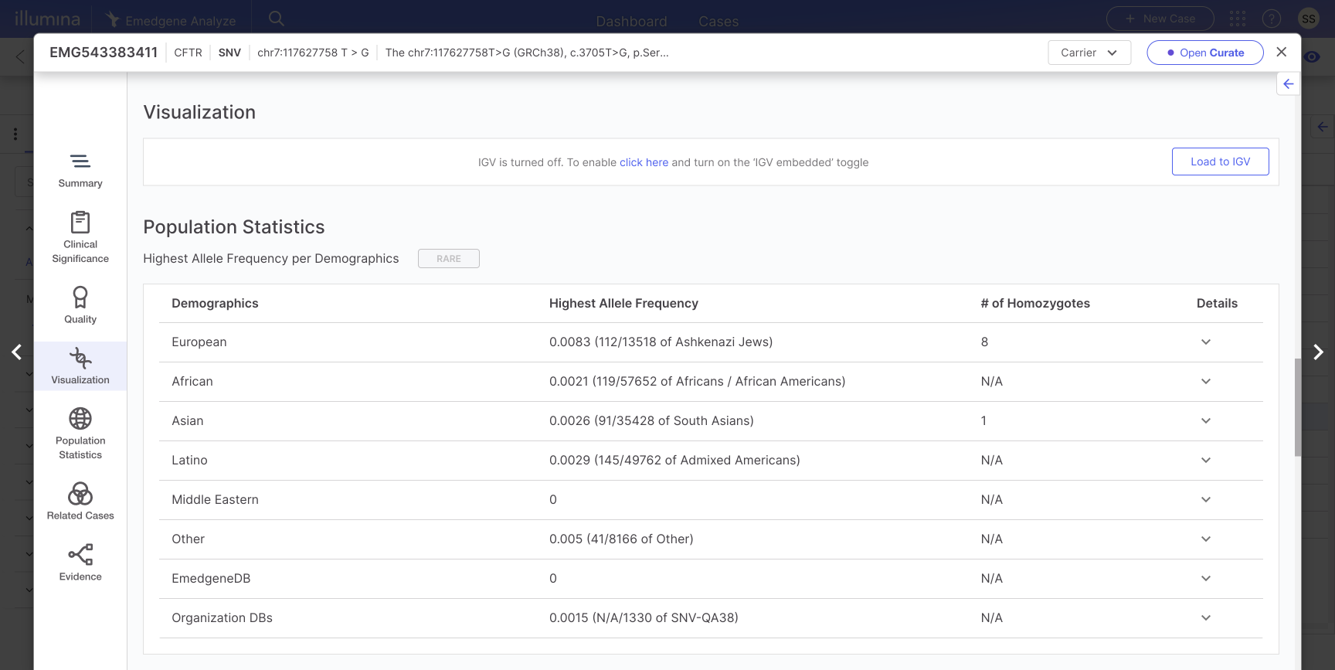Screen dimensions: 1335x670
Task: Open the Quality ribbon icon
Action: coord(80,298)
